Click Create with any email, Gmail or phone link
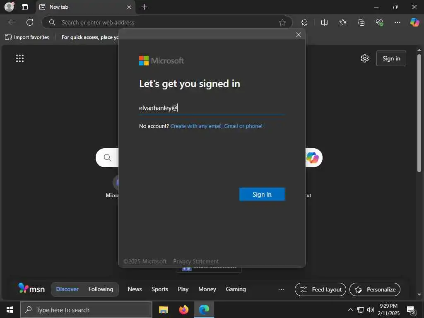Viewport: 424px width, 318px height. click(216, 126)
